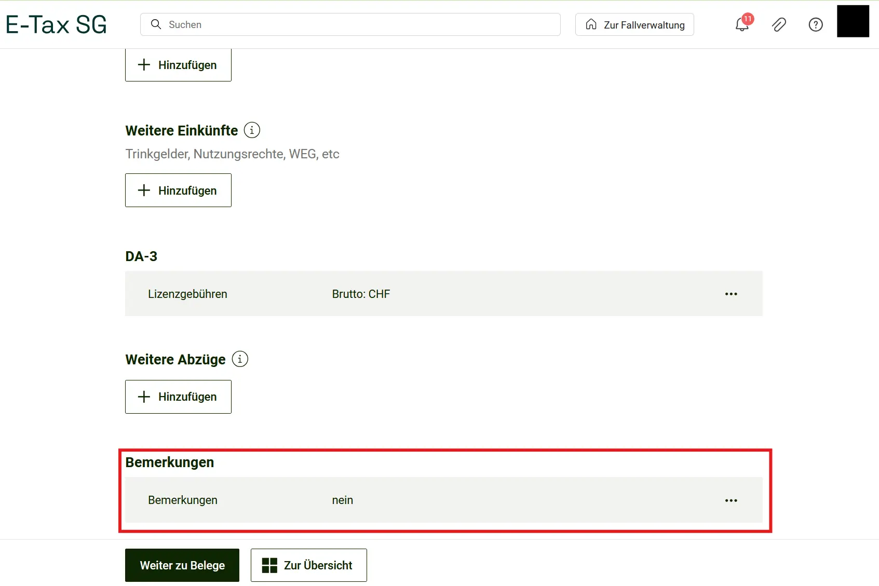
Task: Click the magnifier icon in the search bar
Action: (x=156, y=24)
